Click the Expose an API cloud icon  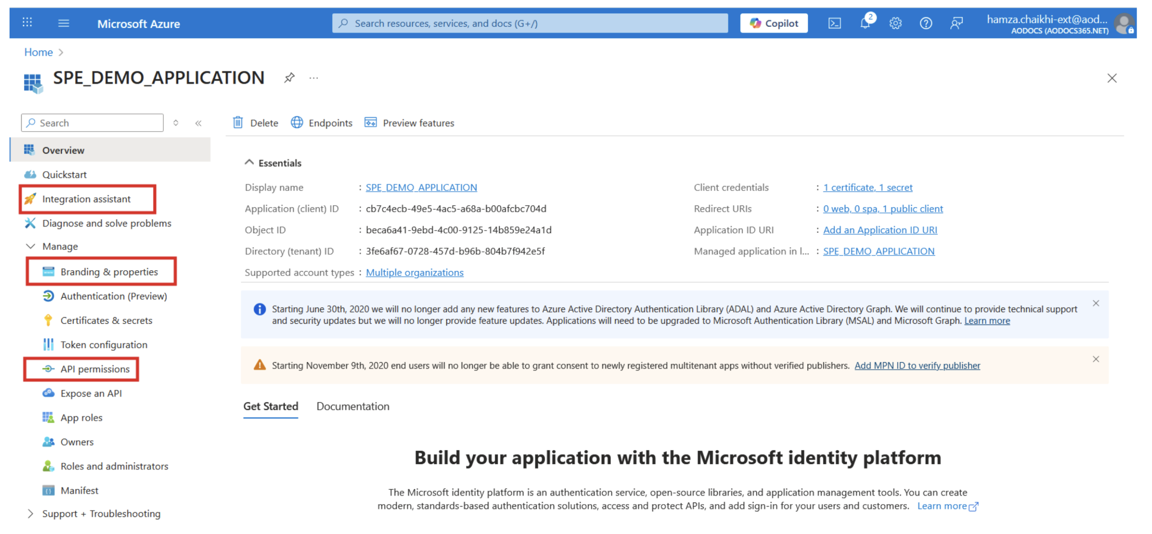[48, 393]
